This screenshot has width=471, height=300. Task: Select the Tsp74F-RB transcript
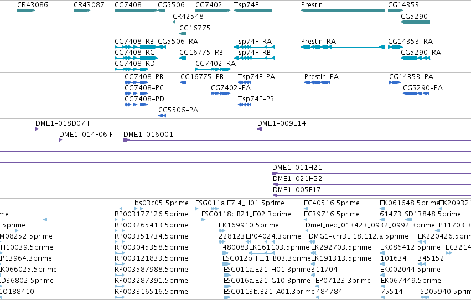click(x=254, y=58)
